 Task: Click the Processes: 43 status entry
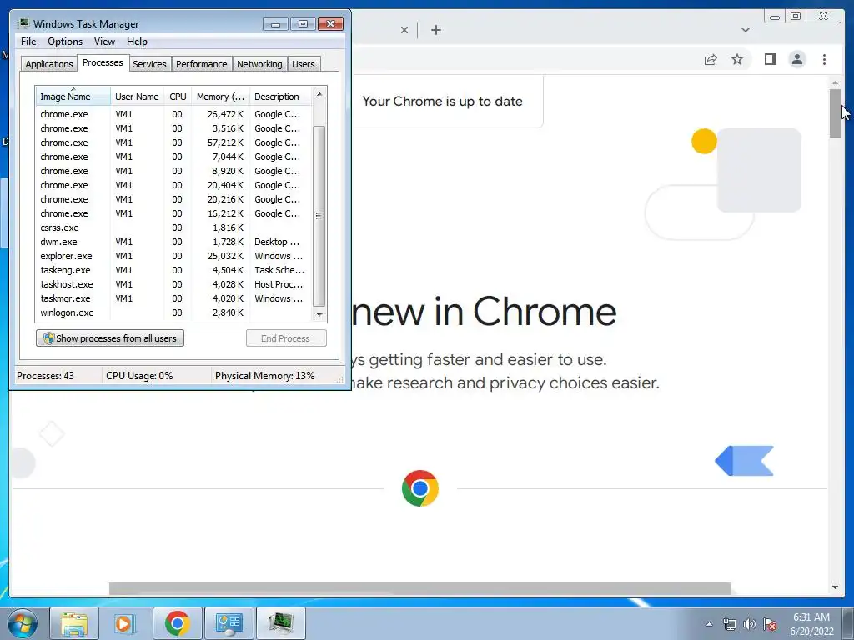click(45, 376)
